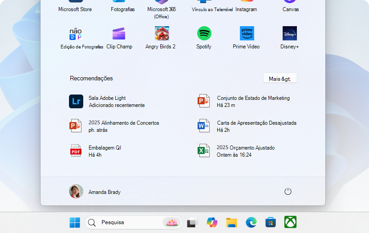Image resolution: width=369 pixels, height=233 pixels.
Task: Open Embalagem QI PDF file
Action: (95, 151)
